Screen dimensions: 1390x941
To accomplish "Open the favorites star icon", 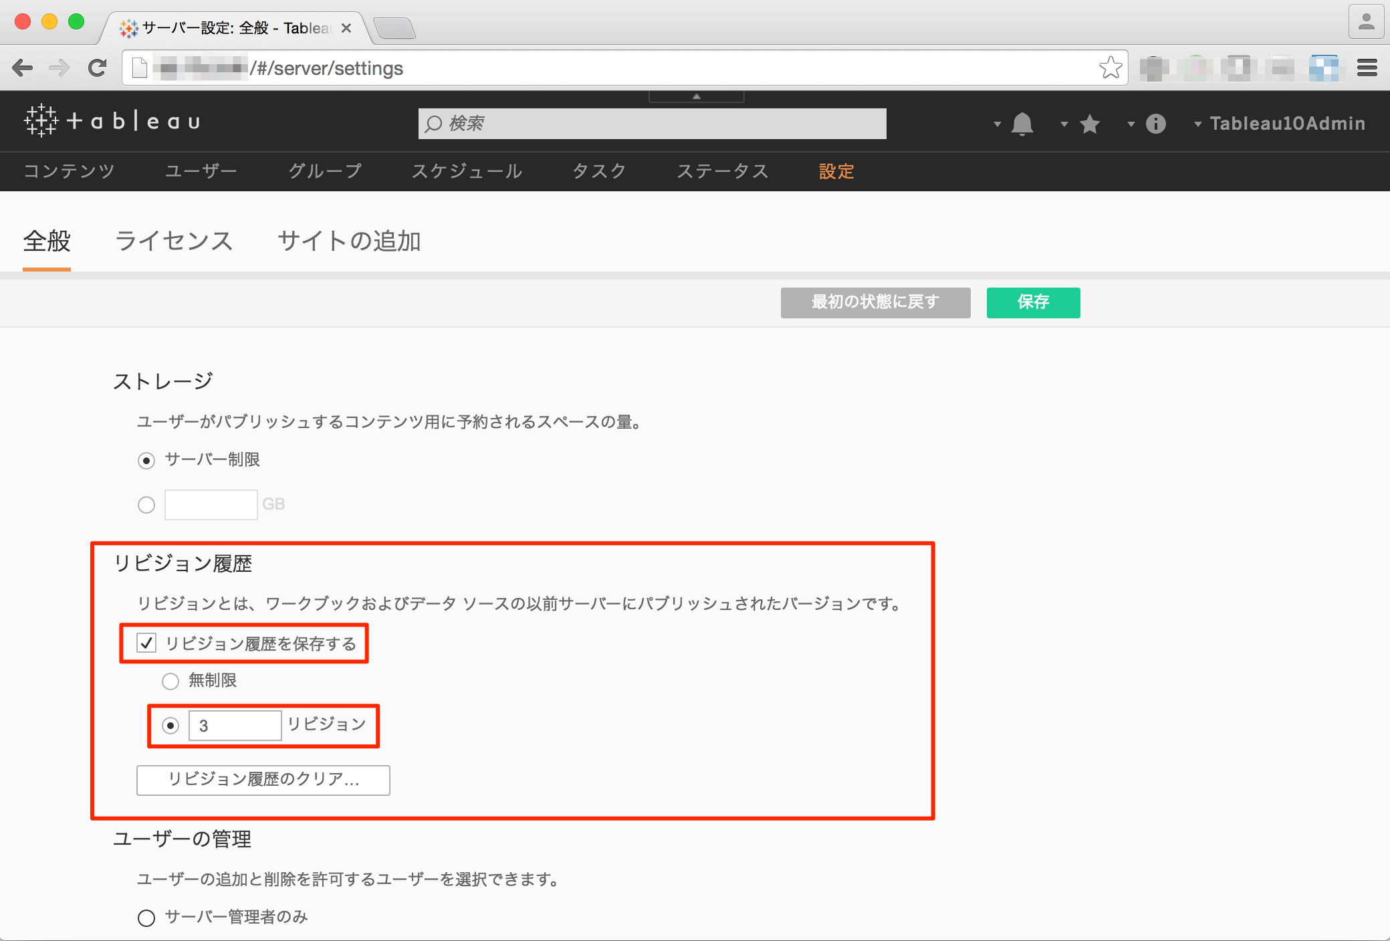I will (1090, 124).
